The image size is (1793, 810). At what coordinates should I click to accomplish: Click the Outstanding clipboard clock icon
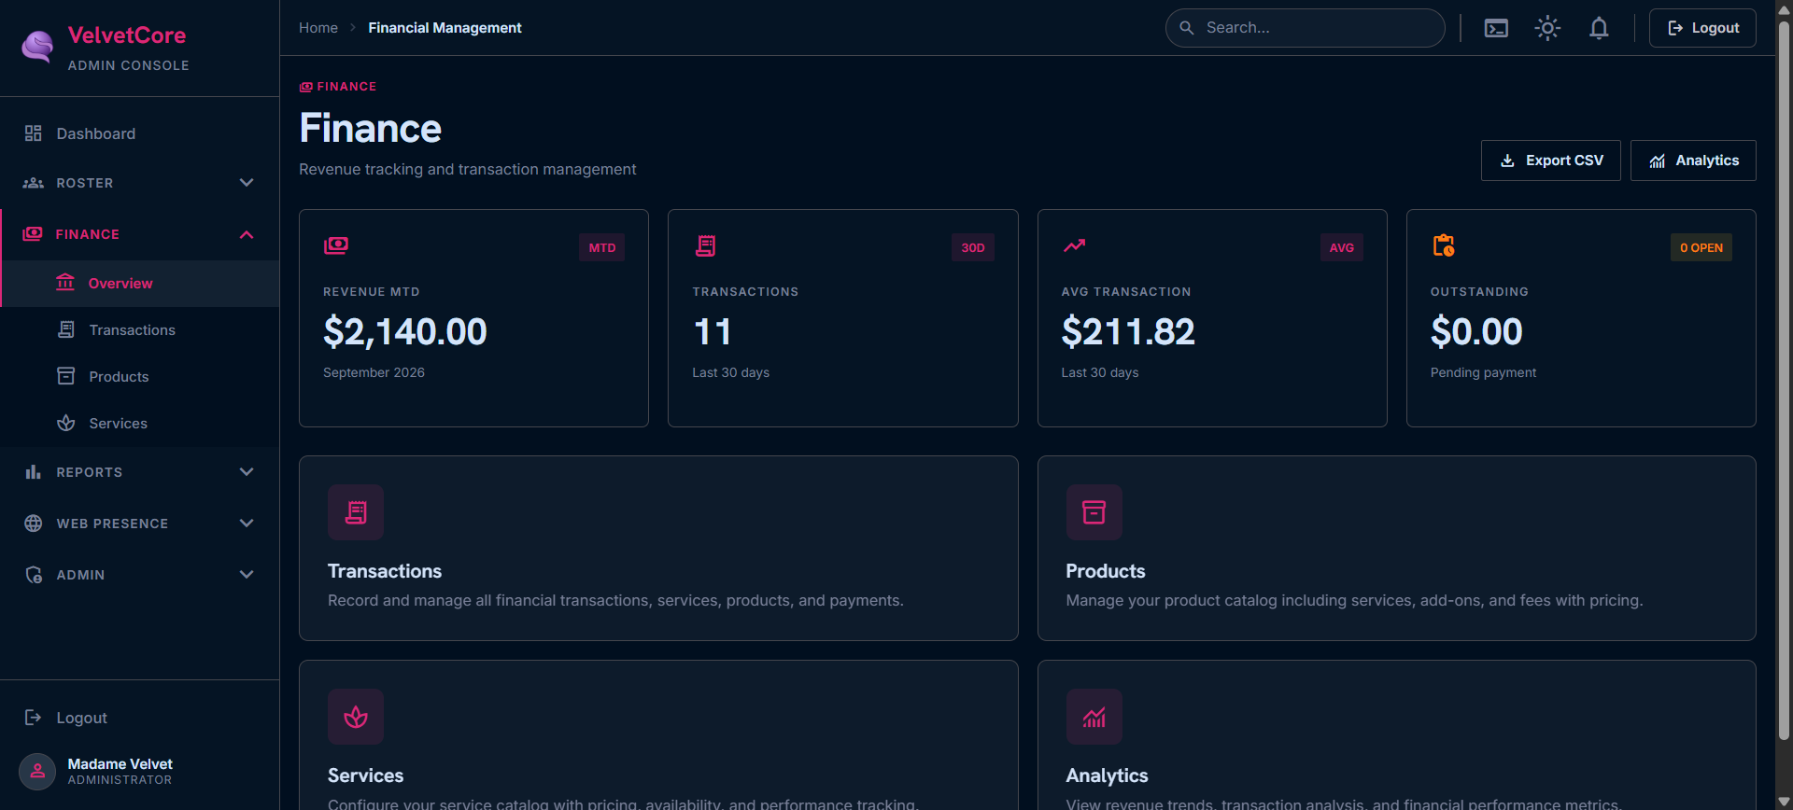tap(1444, 245)
